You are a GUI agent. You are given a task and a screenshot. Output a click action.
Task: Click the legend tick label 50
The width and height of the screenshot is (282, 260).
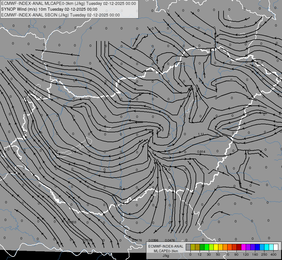tap(218, 255)
